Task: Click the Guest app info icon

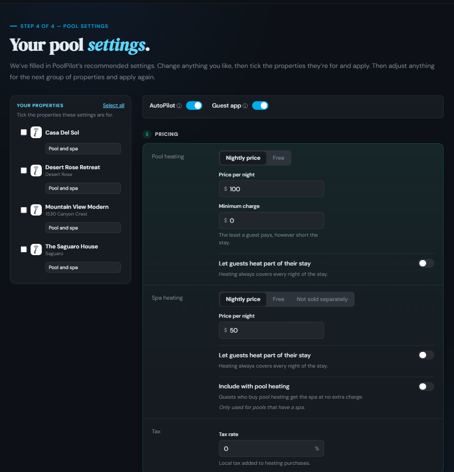Action: point(245,106)
